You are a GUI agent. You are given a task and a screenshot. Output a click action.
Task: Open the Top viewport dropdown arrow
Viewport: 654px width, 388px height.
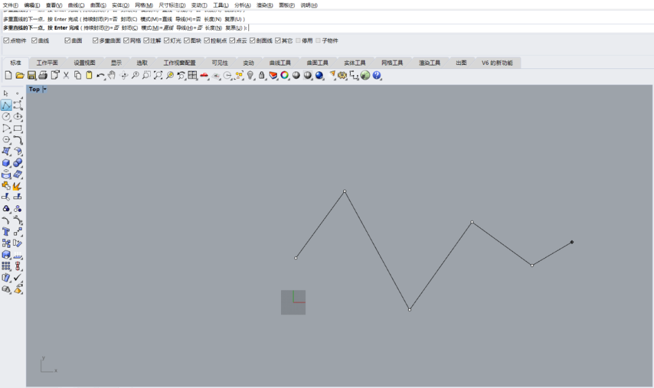45,89
